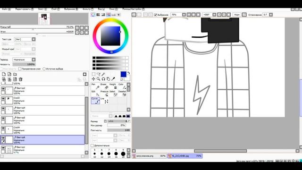This screenshot has height=170, width=302.
Task: Select brush size preset 14
Action: click(x=109, y=154)
